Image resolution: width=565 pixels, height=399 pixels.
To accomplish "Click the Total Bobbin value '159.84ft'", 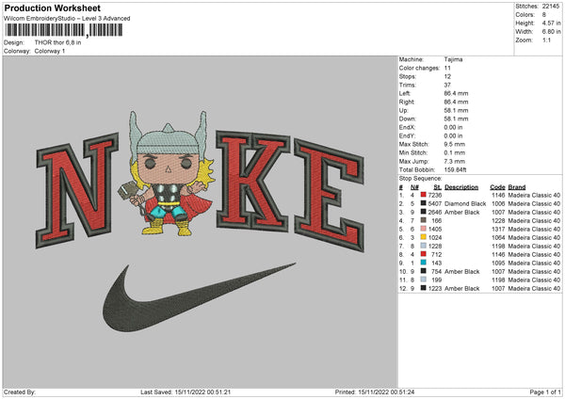I will point(455,169).
